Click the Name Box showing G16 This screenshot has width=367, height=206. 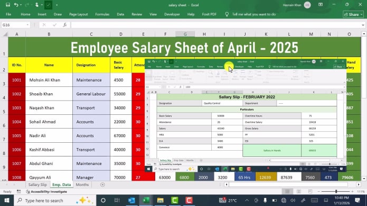point(14,25)
